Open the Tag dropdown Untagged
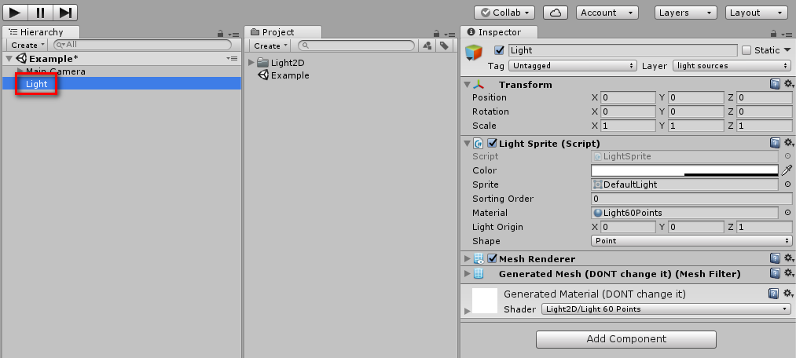The width and height of the screenshot is (796, 358). tap(573, 65)
